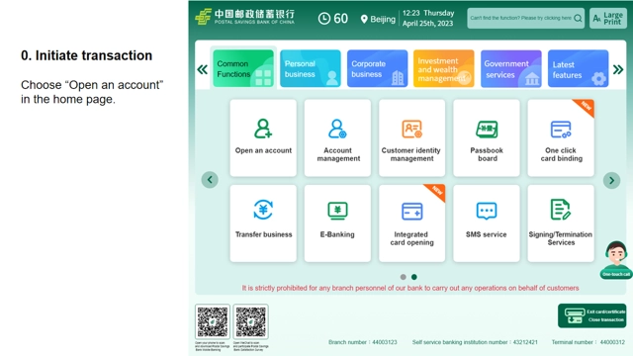This screenshot has height=356, width=633.
Task: Show previous categories with double left arrow
Action: pos(202,69)
